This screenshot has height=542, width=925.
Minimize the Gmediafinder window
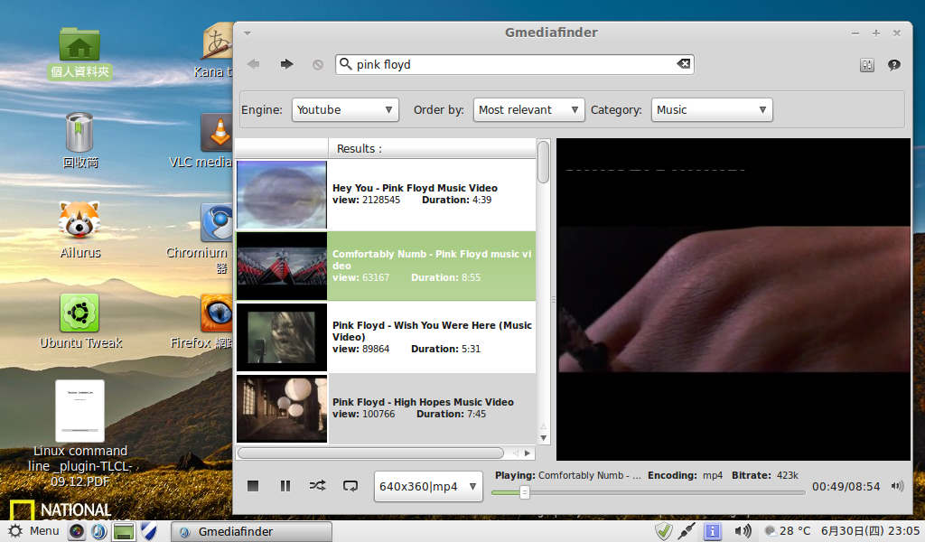tap(855, 33)
